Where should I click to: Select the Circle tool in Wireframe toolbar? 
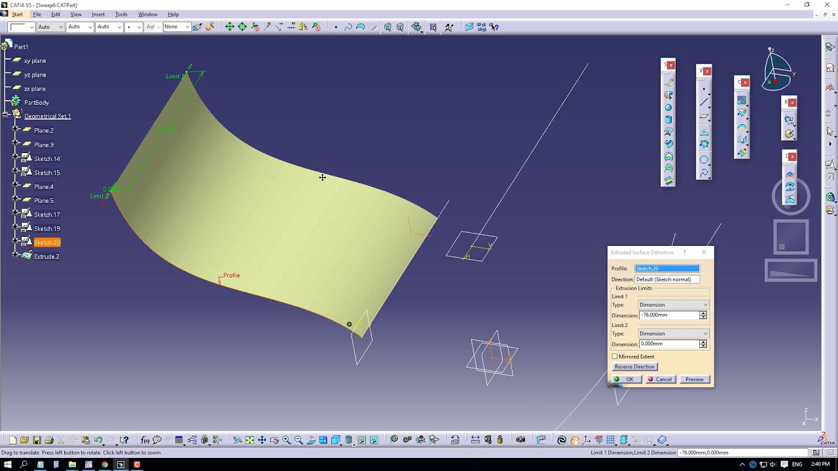click(x=704, y=160)
